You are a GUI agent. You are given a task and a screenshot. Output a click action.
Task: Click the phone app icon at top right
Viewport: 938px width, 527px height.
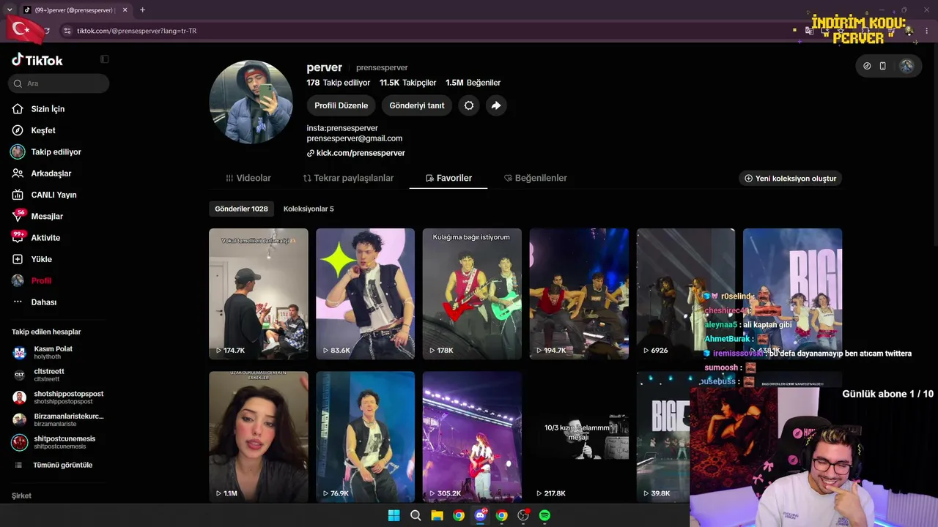[x=883, y=66]
